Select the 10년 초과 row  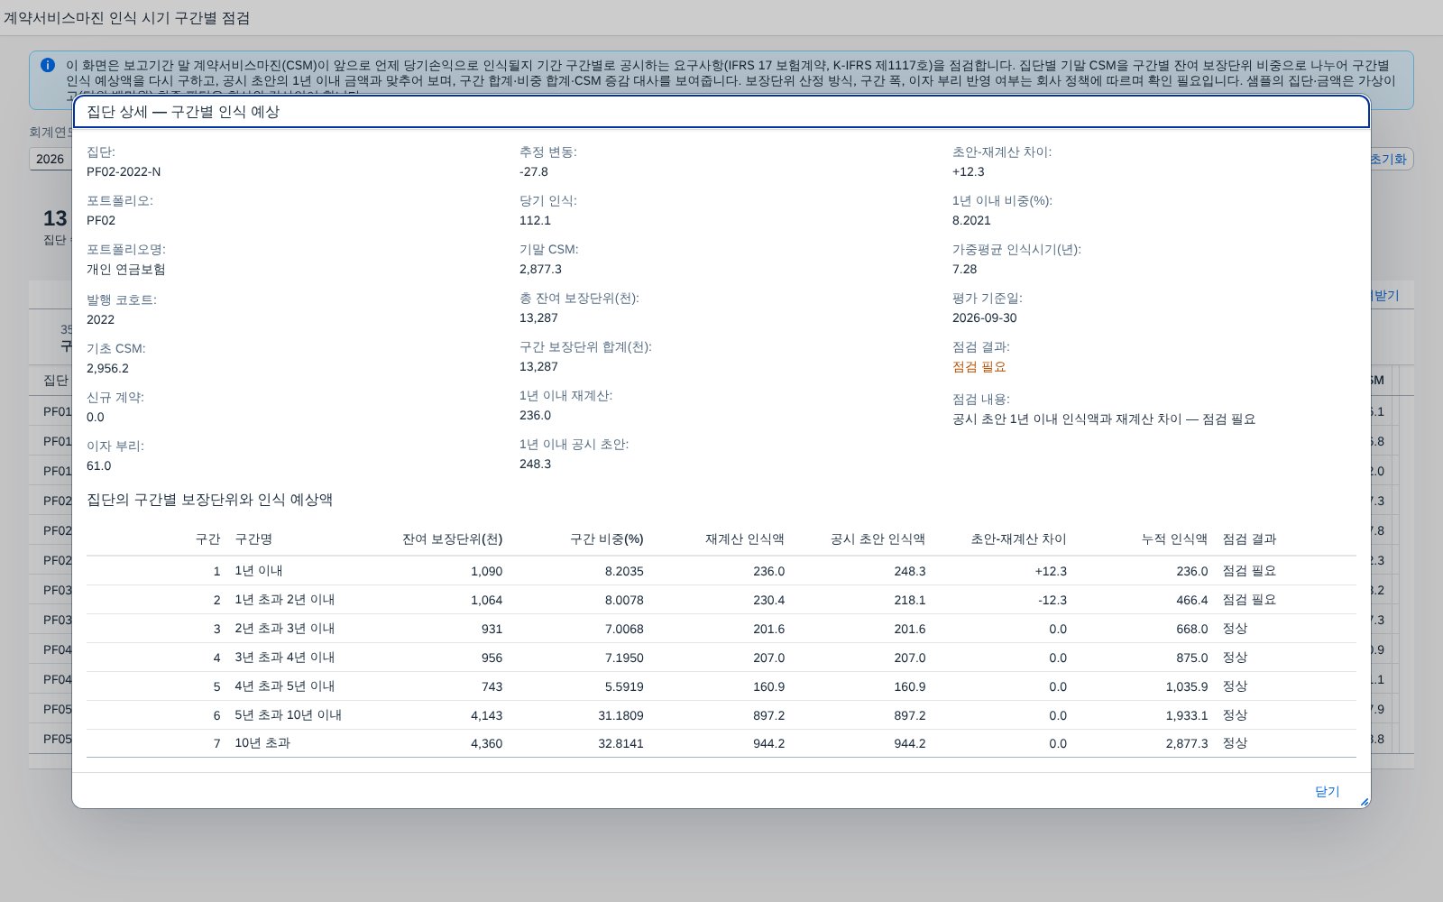coord(721,743)
